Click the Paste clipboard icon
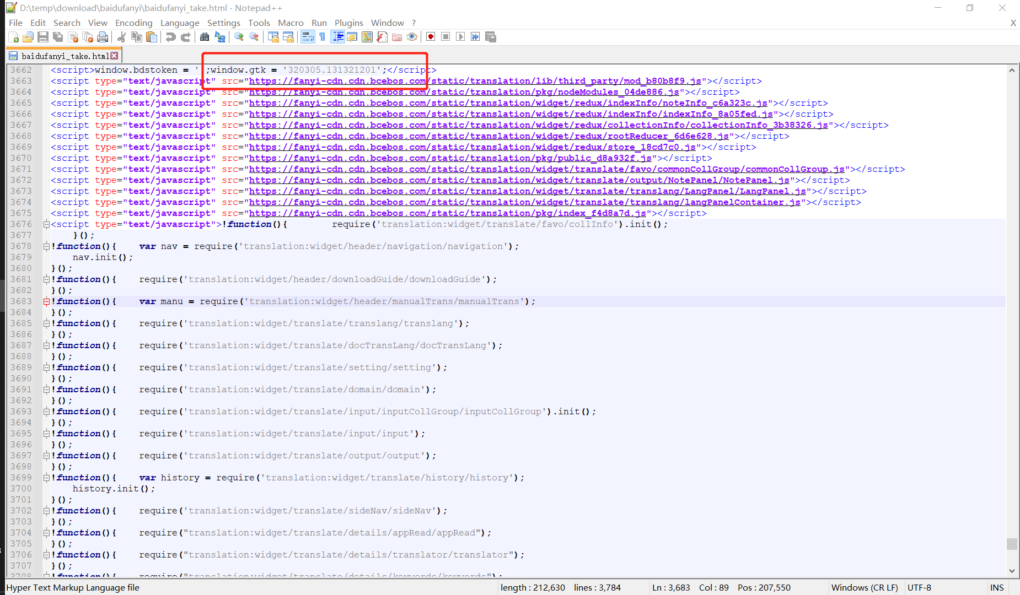The image size is (1020, 595). pos(152,37)
